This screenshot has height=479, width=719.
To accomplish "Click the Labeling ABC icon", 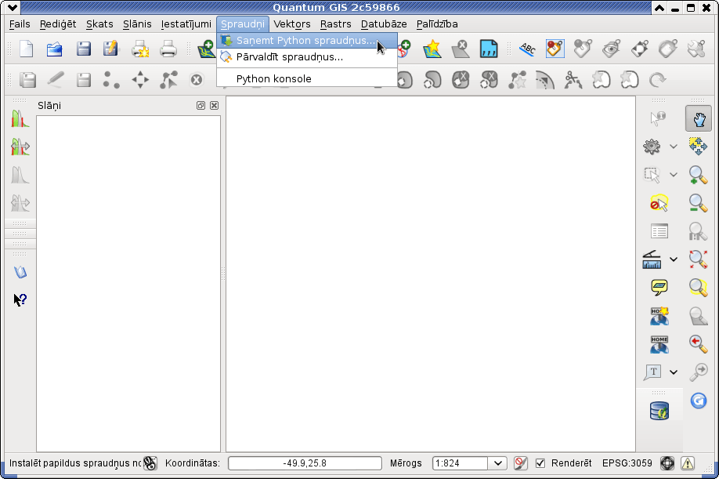I will click(x=528, y=49).
